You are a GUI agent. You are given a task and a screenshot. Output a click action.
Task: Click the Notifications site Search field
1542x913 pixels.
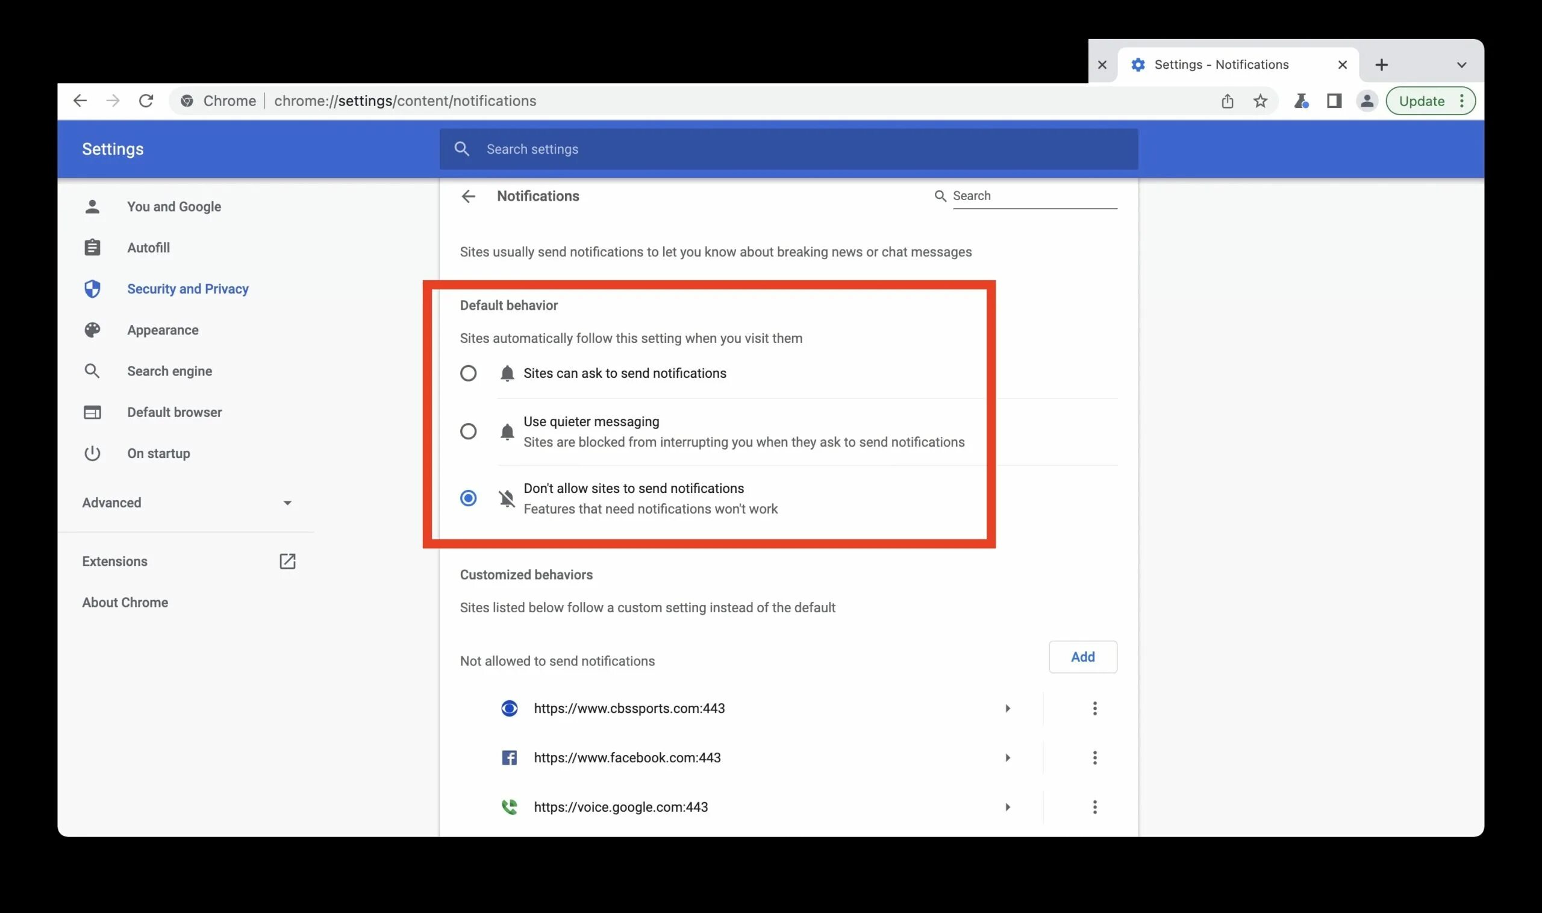pyautogui.click(x=1035, y=196)
